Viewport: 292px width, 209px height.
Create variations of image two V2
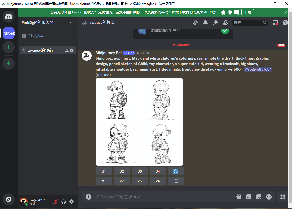click(122, 181)
